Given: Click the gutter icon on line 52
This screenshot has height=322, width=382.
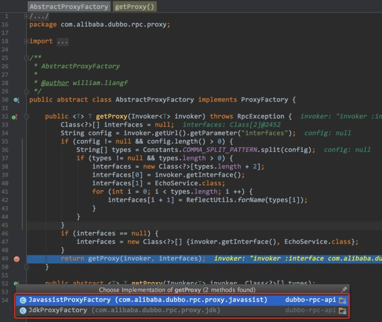Looking at the screenshot, I should 16,283.
